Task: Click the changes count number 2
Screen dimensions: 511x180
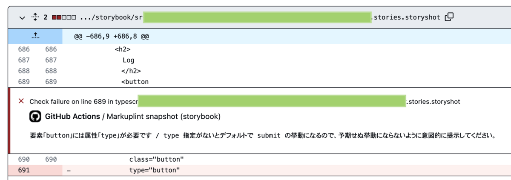Action: click(x=45, y=17)
